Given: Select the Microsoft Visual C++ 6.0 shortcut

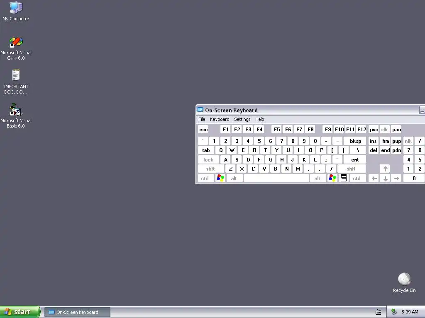Looking at the screenshot, I should point(16,49).
